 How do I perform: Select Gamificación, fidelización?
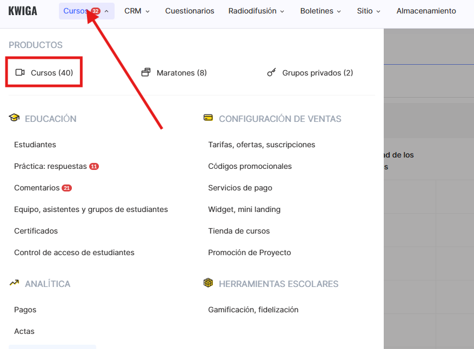point(253,310)
